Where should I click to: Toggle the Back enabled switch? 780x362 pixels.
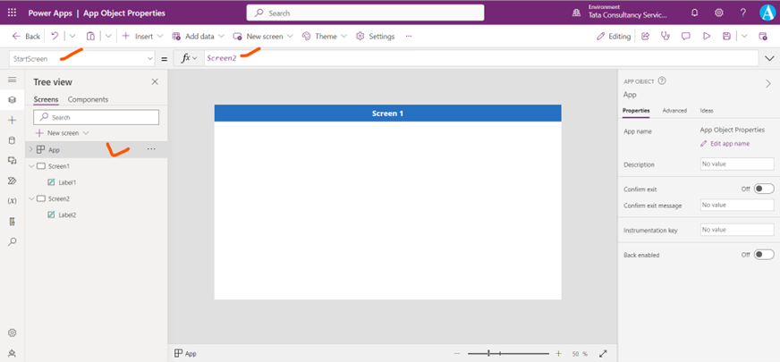(763, 255)
